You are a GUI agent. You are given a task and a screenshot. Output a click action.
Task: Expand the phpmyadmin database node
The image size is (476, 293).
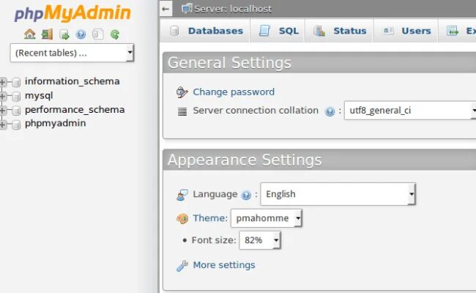[x=3, y=125]
